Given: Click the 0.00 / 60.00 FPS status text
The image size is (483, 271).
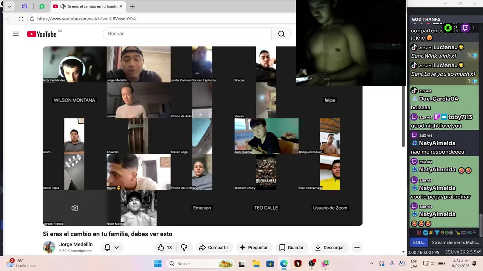Looking at the screenshot, I should (423, 252).
